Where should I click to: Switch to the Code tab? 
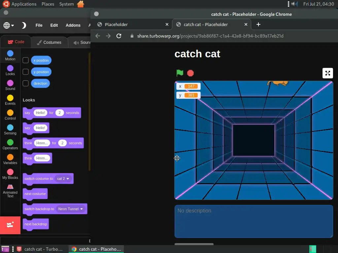point(16,42)
